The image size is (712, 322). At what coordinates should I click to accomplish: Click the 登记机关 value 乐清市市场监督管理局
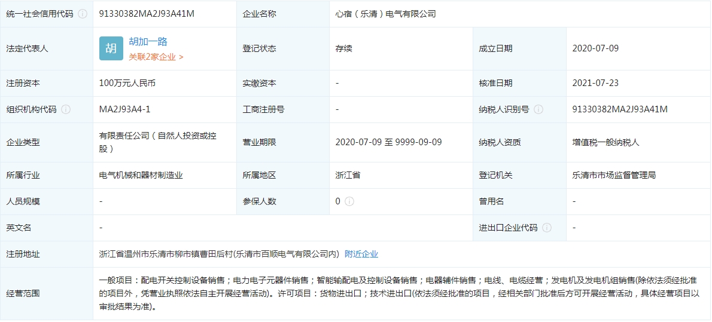(614, 175)
